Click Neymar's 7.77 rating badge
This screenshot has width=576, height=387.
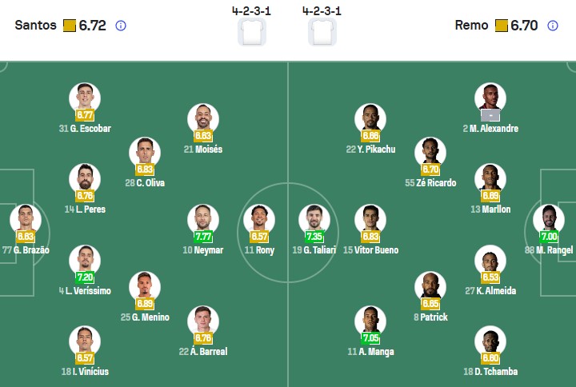[203, 237]
